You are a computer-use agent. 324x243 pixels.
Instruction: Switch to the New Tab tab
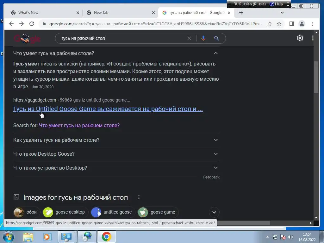120,13
